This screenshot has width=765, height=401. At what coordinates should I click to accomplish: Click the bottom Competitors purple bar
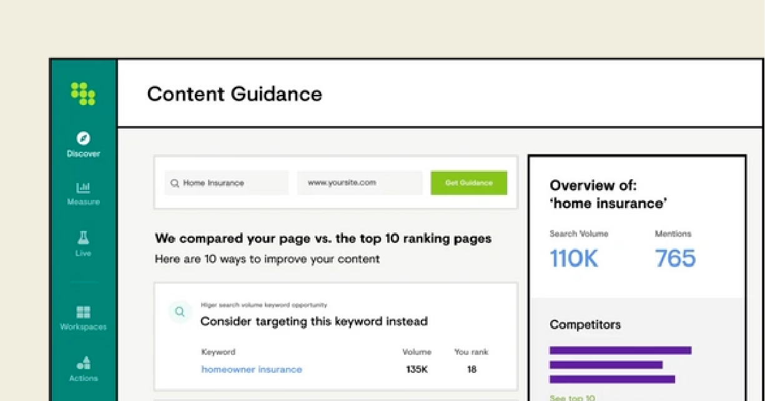pos(612,379)
